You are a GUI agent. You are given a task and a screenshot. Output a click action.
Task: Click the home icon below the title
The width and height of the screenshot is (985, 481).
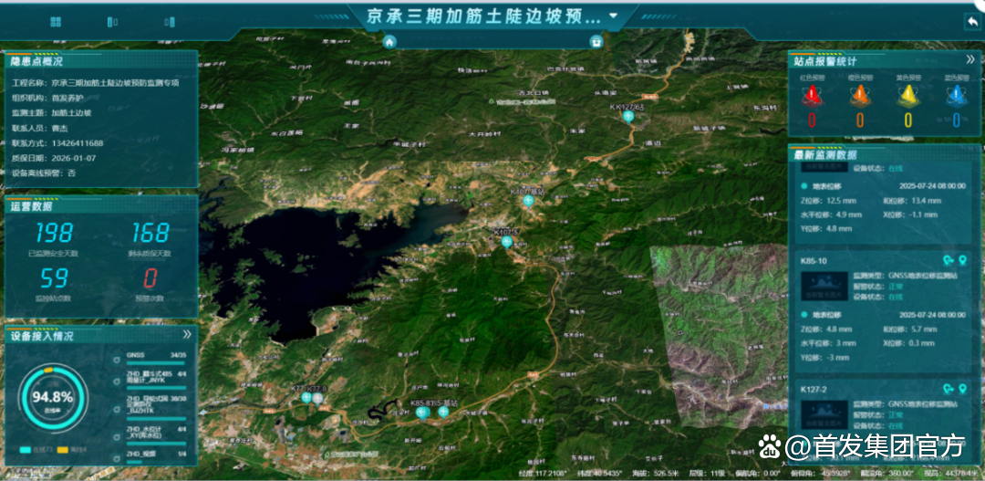(x=389, y=41)
